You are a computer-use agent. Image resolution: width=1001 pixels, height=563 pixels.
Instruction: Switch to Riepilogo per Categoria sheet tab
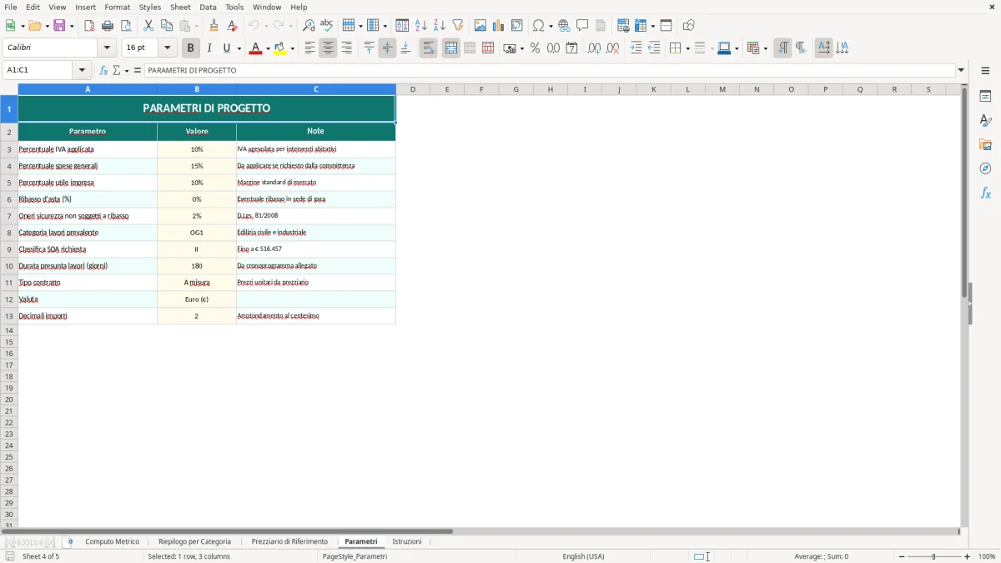point(194,542)
